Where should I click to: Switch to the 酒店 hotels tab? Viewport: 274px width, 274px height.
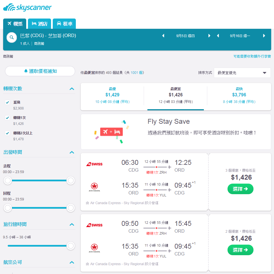40,24
